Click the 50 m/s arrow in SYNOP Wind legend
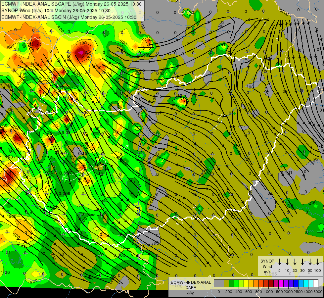This screenshot has width=324, height=298. point(310,262)
